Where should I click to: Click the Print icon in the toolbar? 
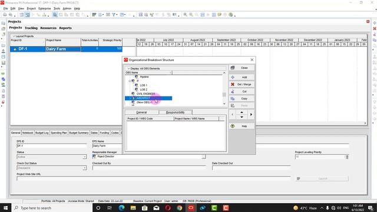click(x=5, y=15)
